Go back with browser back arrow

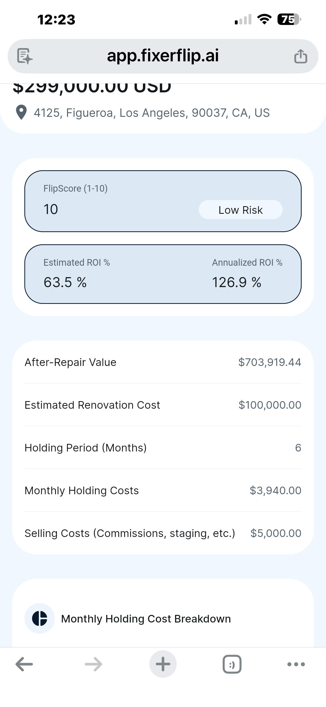coord(24,664)
